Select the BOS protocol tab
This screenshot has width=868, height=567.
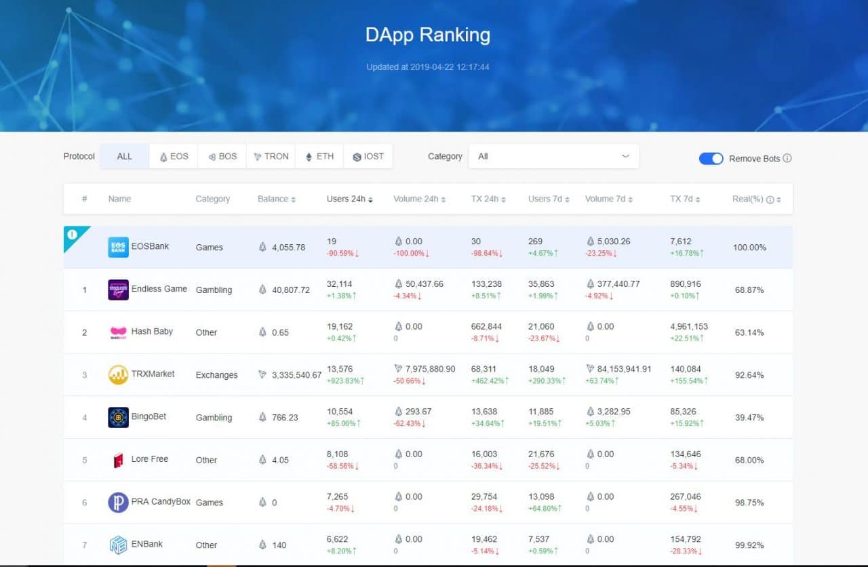tap(222, 156)
